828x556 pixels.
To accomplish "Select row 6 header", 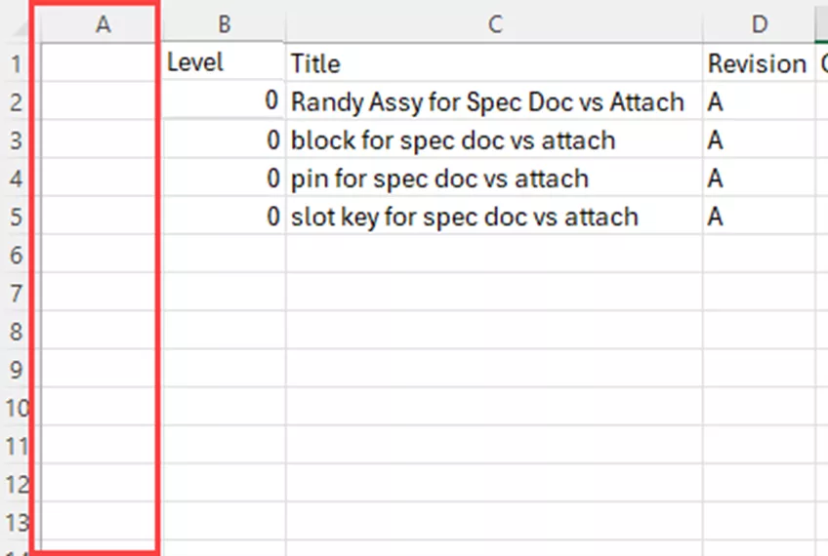I will pos(17,255).
